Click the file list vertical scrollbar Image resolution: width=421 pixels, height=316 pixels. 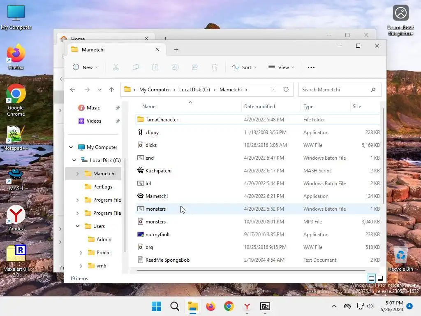(383, 156)
